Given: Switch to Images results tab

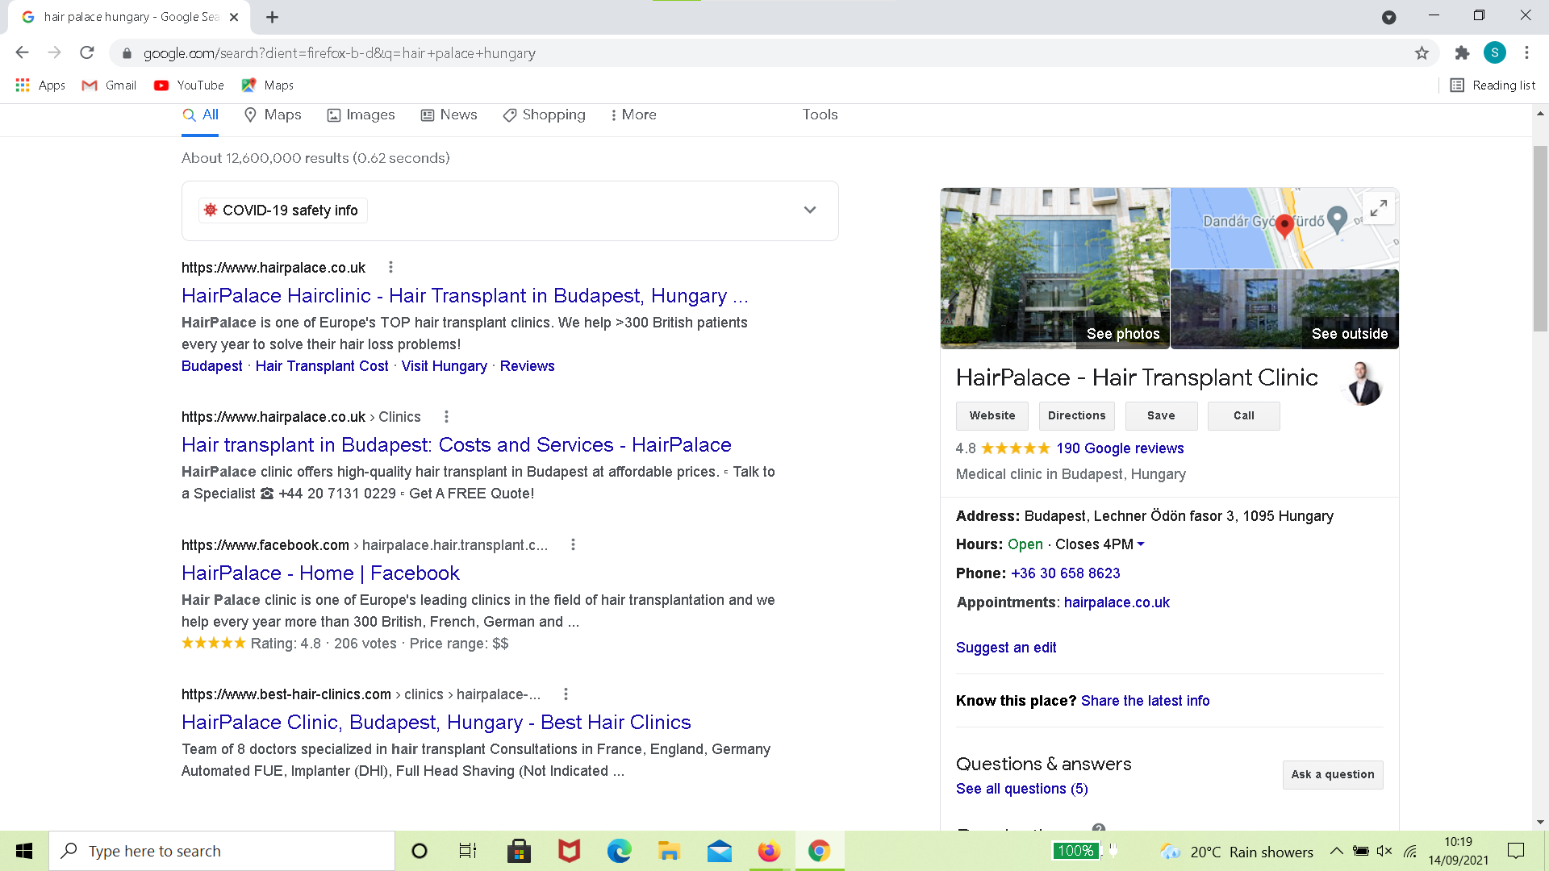Looking at the screenshot, I should pyautogui.click(x=361, y=115).
